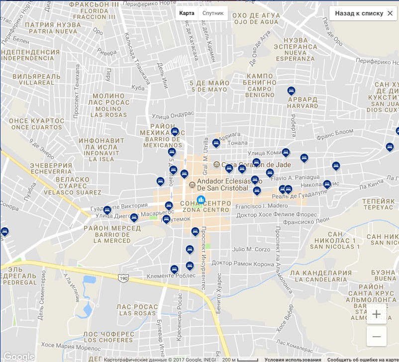This screenshot has height=362, width=399.
Task: Click hotel marker above Арвард Harvard label
Action: 292,91
